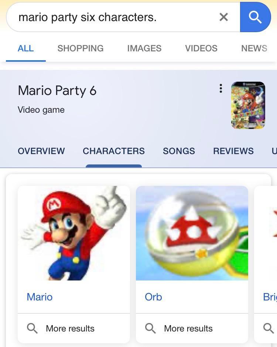Select the Overview tab
The height and width of the screenshot is (347, 277).
(x=41, y=151)
